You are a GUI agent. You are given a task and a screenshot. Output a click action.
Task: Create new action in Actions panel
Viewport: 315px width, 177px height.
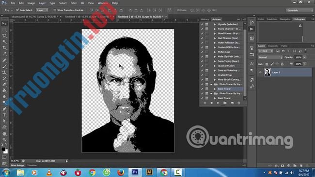(232, 103)
